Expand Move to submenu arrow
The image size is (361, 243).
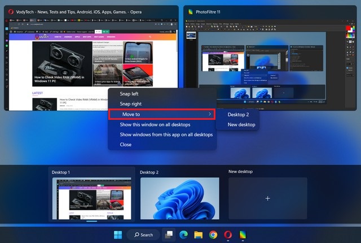point(210,114)
